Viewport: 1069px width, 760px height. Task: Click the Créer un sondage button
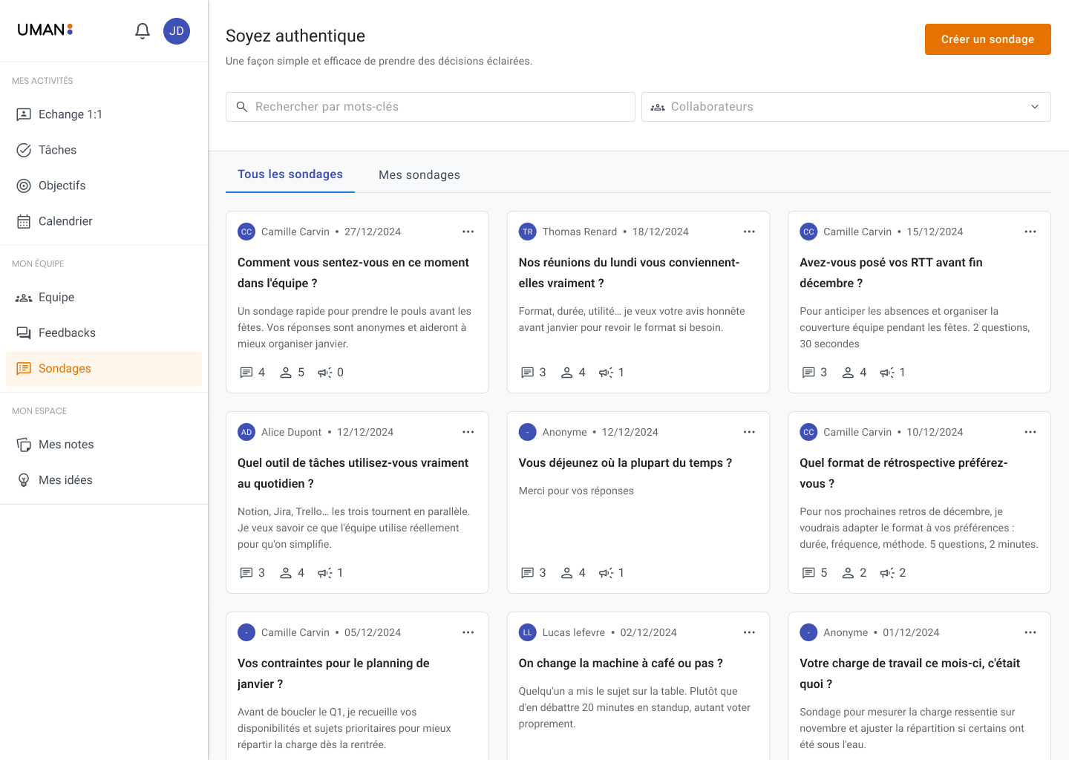(x=987, y=39)
